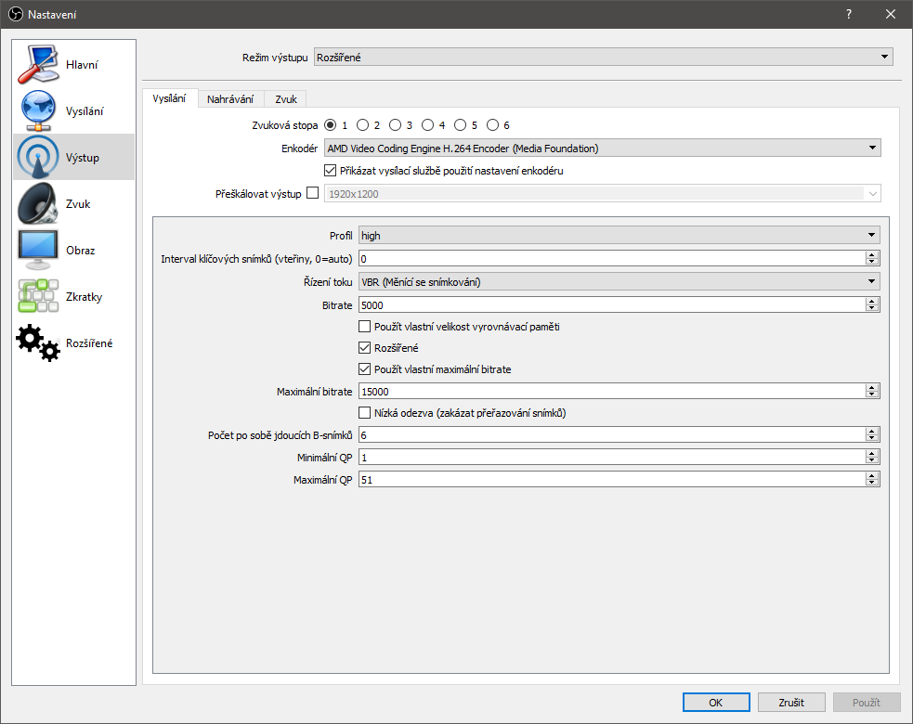Click the Použít button
The width and height of the screenshot is (913, 724).
[x=867, y=703]
